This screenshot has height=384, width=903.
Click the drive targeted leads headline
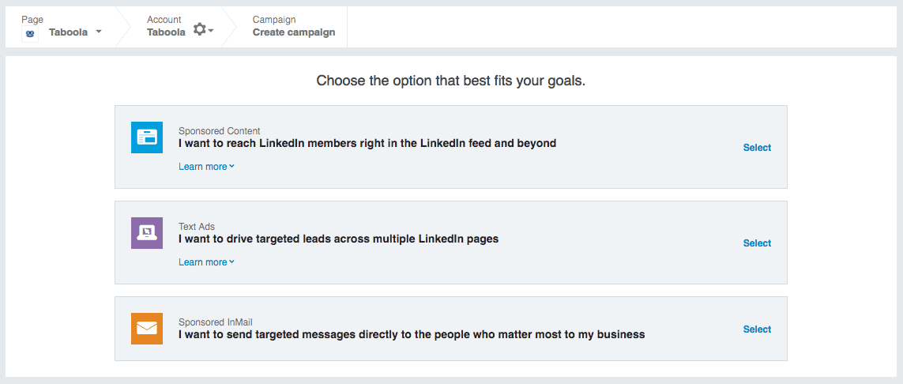339,239
